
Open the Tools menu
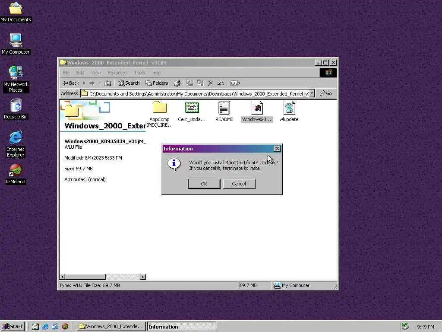(x=139, y=73)
